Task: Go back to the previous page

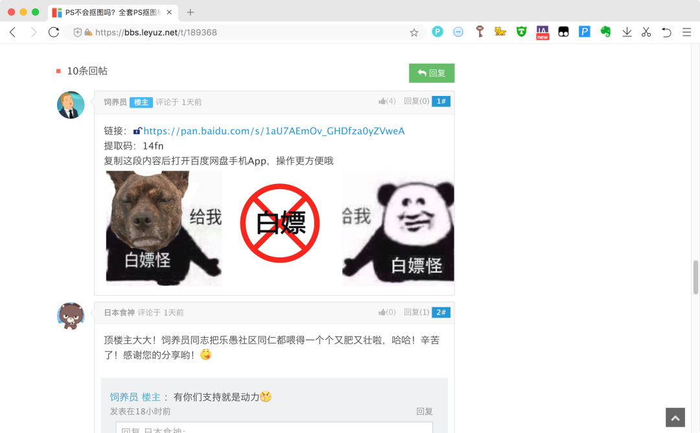Action: click(x=13, y=32)
